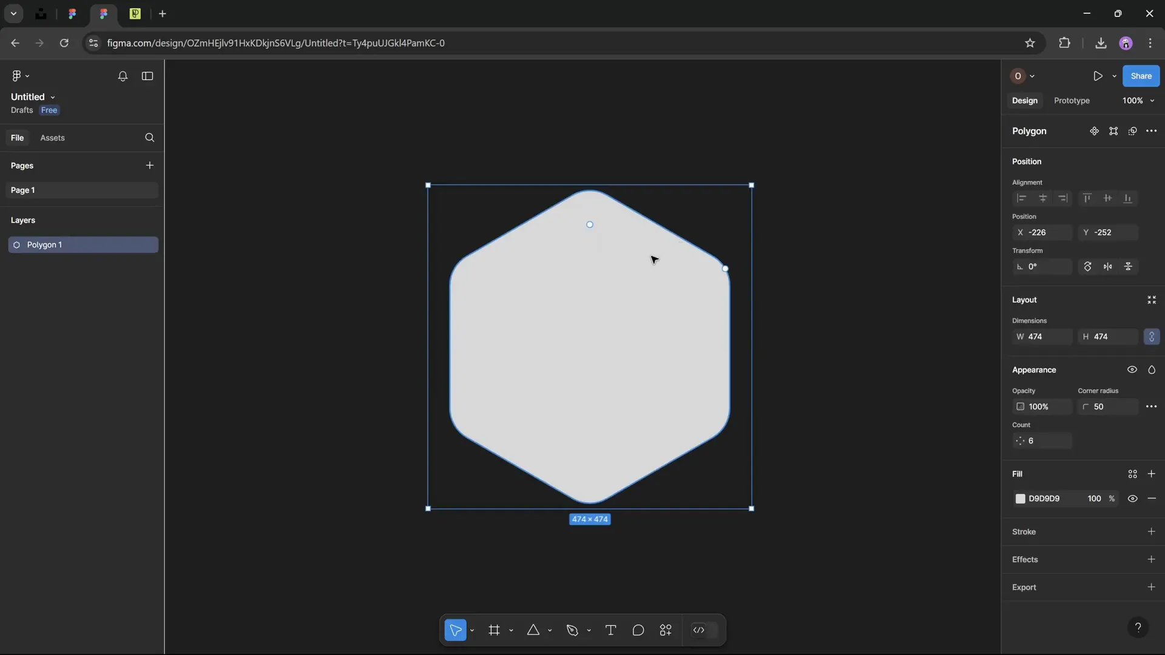Open Polygon more options ellipsis
Image resolution: width=1165 pixels, height=655 pixels.
coord(1152,131)
